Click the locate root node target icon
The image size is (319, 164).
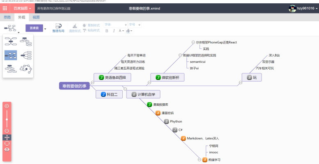[7, 143]
